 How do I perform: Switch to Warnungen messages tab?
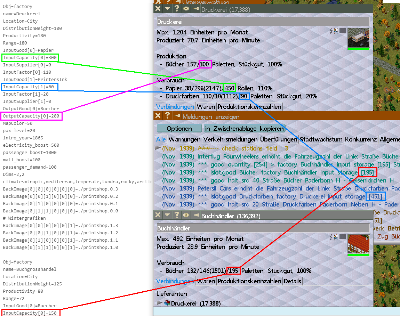pyautogui.click(x=184, y=139)
